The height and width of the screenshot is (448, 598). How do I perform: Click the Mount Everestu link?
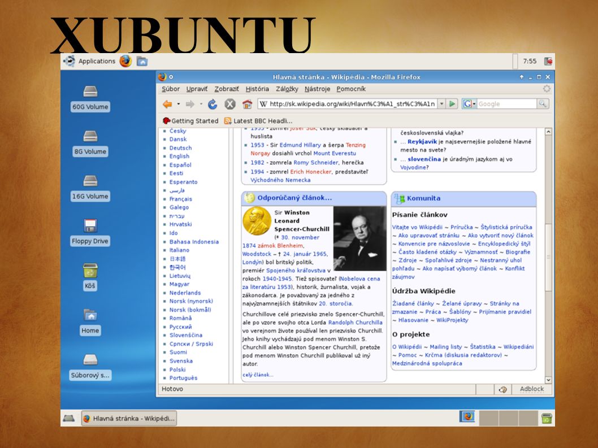click(335, 153)
